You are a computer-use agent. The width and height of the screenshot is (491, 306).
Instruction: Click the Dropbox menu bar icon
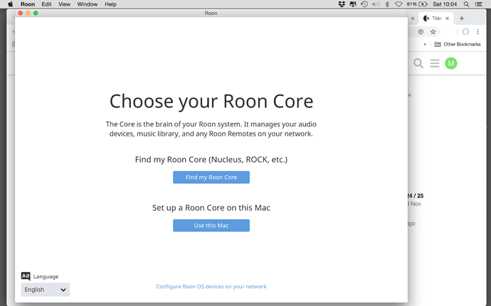(x=342, y=4)
